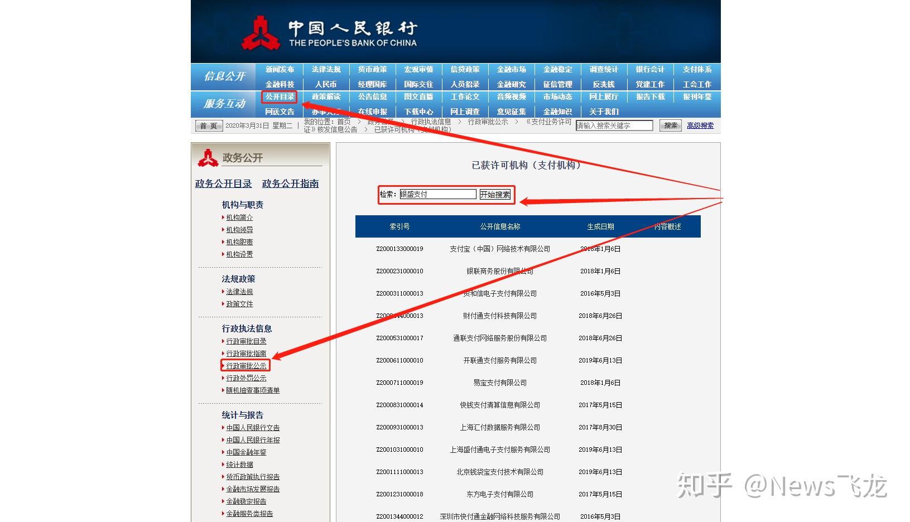
Task: Click the 首页 home button
Action: [x=208, y=125]
